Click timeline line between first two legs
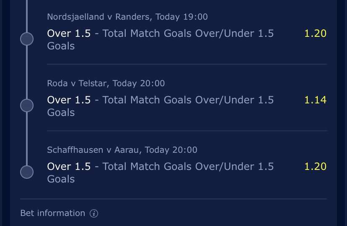Viewport: 347px width, 226px height. (27, 72)
